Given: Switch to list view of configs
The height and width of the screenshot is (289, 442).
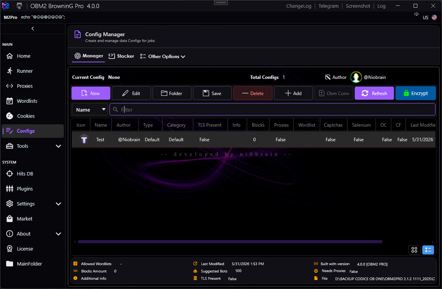Looking at the screenshot, I should coord(428,250).
